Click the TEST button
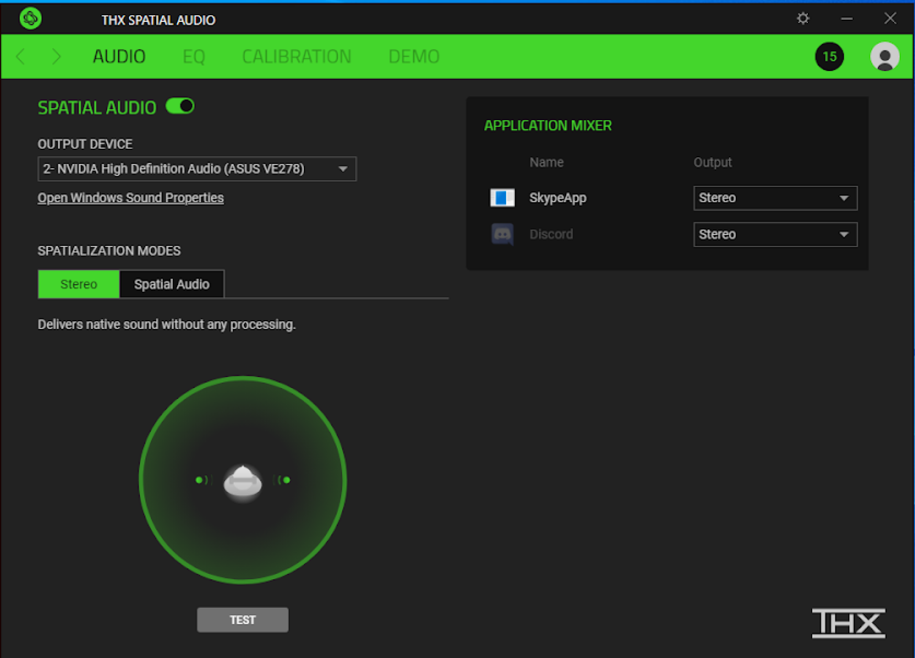 [x=243, y=620]
